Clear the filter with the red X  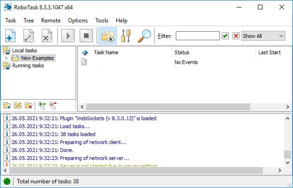point(236,36)
